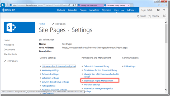Open Sites in Office 365 navigation

point(116,10)
